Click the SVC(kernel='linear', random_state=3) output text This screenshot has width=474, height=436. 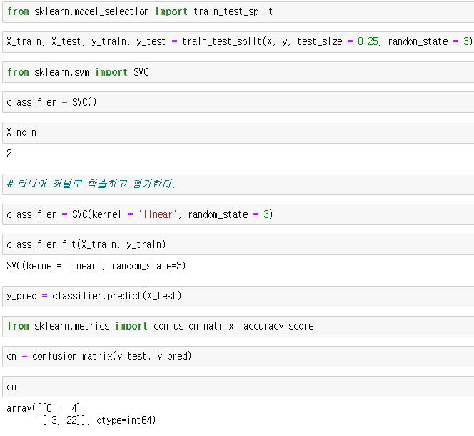point(96,266)
